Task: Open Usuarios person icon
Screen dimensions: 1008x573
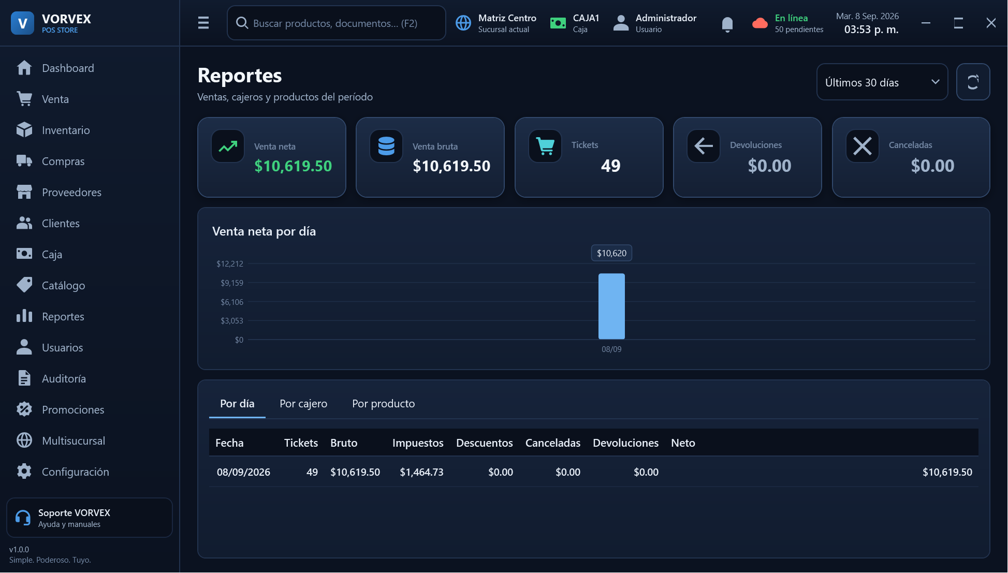Action: pos(24,347)
